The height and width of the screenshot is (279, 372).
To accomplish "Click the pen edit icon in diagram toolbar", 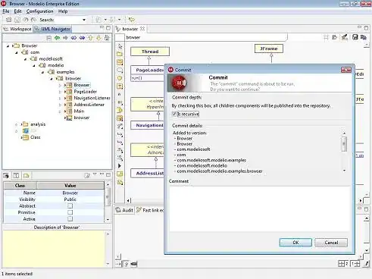I will coord(344,37).
